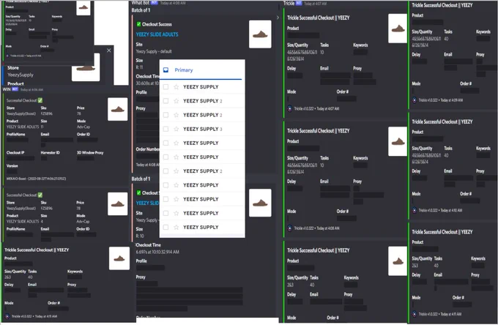The height and width of the screenshot is (325, 498).
Task: Select the checkbox of the topmost inbox email
Action: [x=166, y=86]
